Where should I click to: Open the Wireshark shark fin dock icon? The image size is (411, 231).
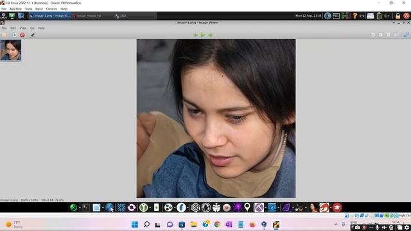(272, 207)
